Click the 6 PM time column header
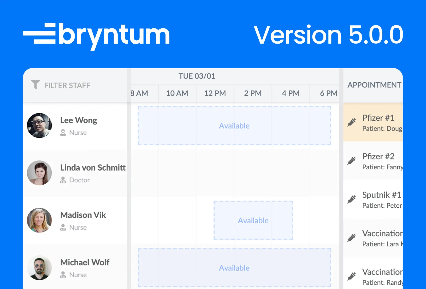Viewport: 426px width, 289px height. [325, 93]
